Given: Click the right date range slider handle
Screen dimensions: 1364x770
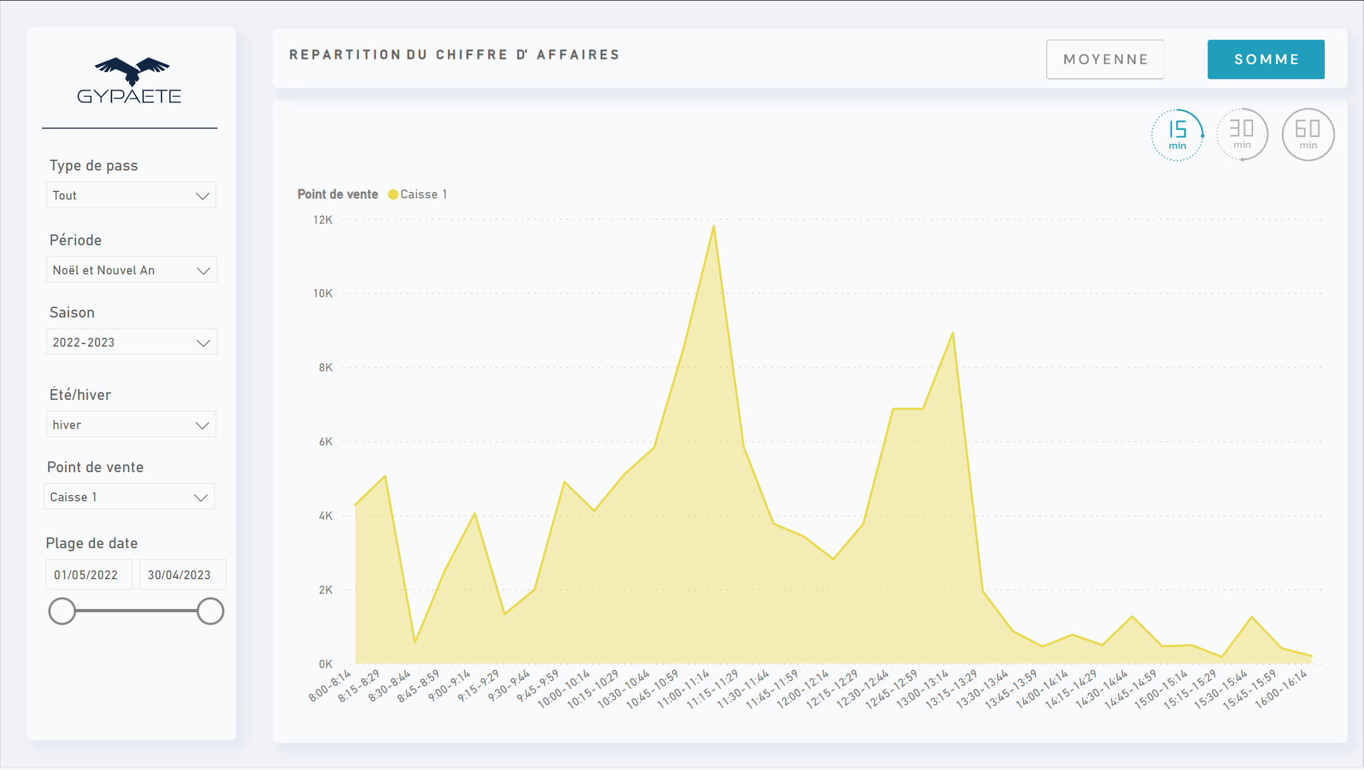Looking at the screenshot, I should 210,611.
